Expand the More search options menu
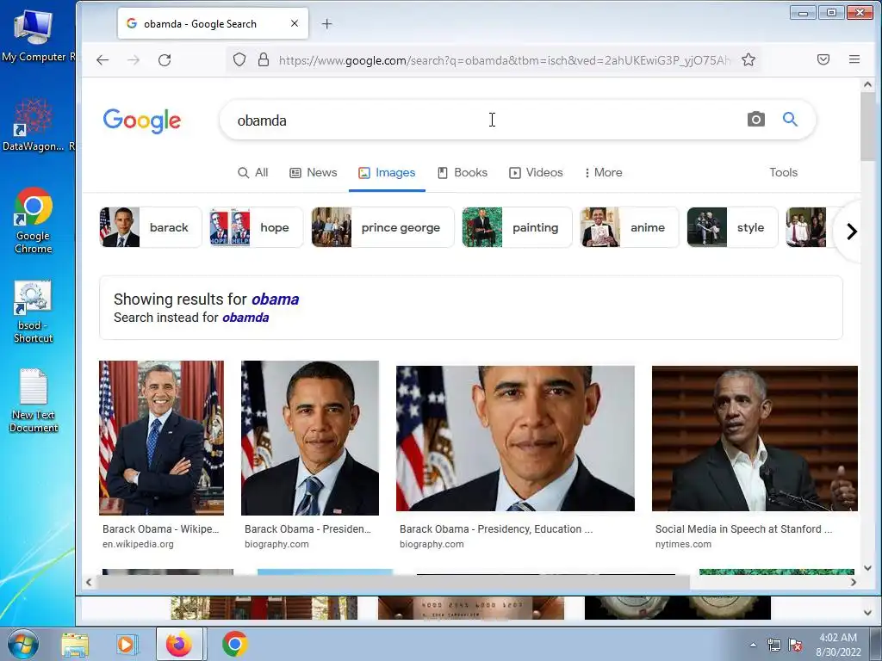Image resolution: width=882 pixels, height=661 pixels. (x=604, y=172)
